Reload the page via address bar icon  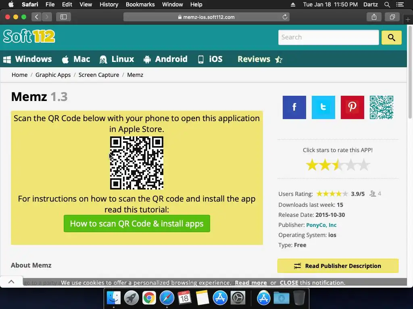285,17
